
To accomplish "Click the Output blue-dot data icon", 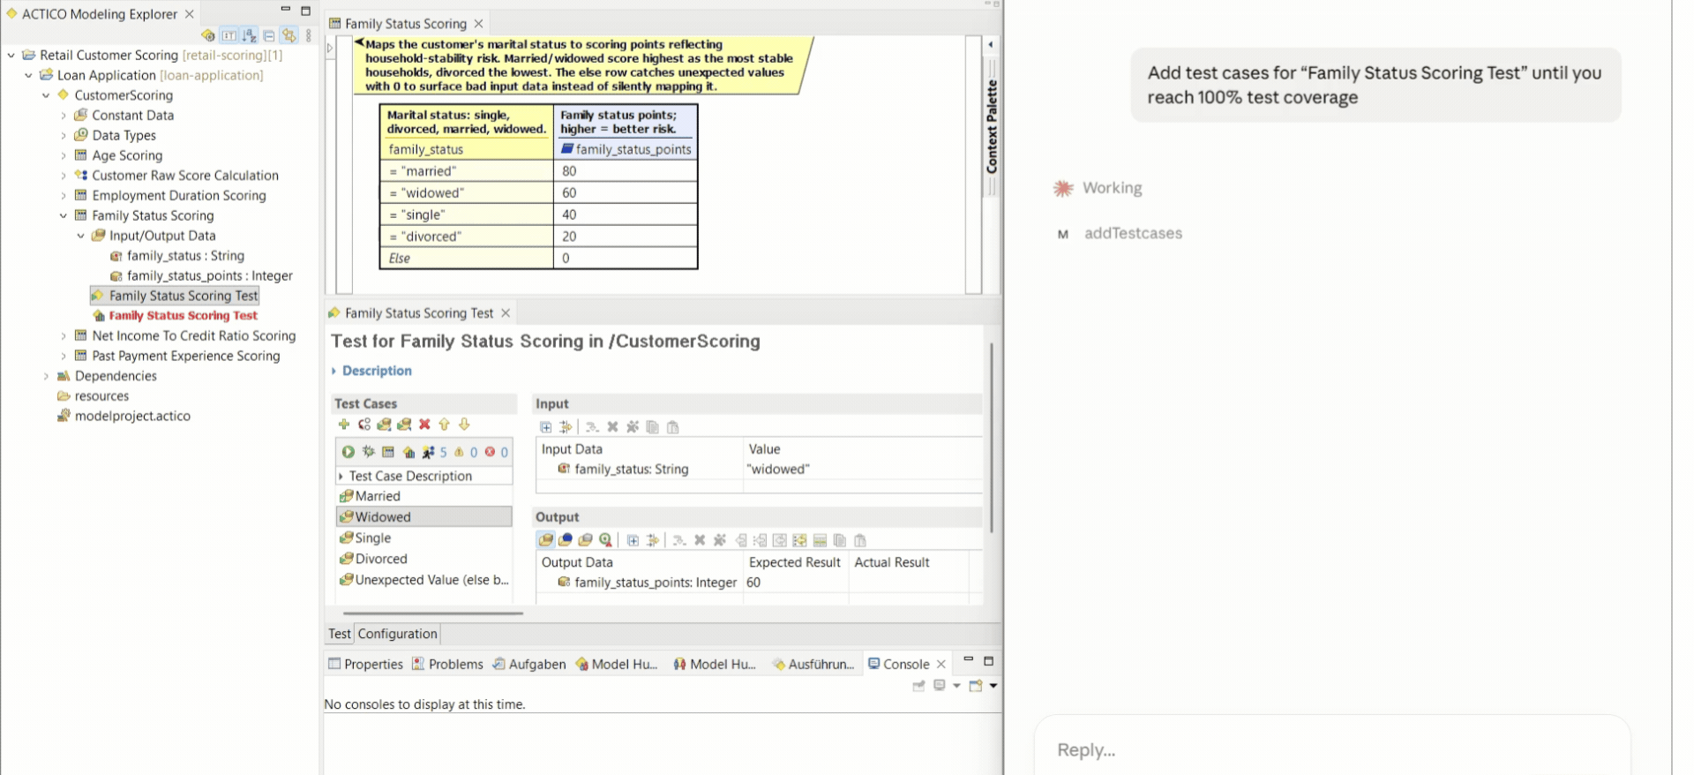I will click(566, 540).
